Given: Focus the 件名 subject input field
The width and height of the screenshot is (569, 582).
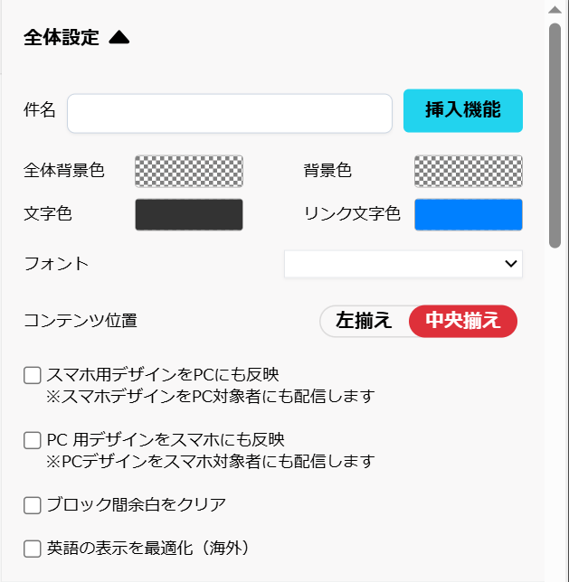Looking at the screenshot, I should pos(230,113).
